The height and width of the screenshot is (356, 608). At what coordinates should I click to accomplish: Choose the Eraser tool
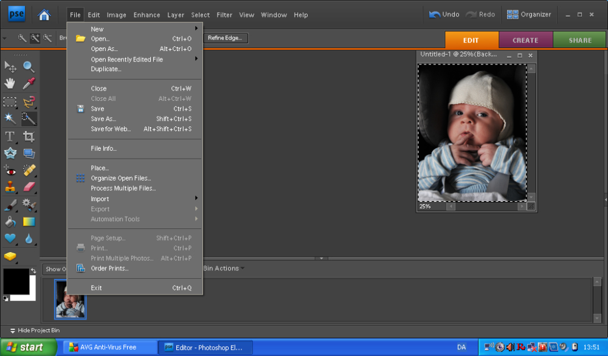(29, 187)
